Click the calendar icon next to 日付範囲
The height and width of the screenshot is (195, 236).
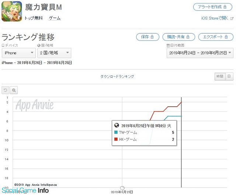(x=168, y=45)
